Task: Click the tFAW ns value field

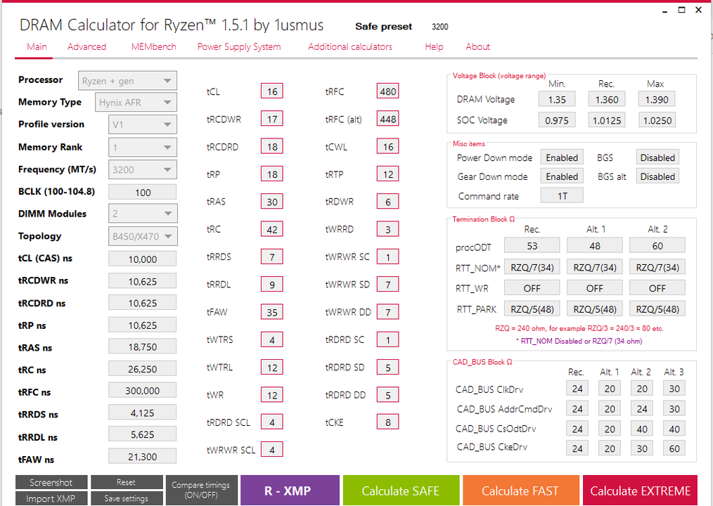Action: (142, 457)
